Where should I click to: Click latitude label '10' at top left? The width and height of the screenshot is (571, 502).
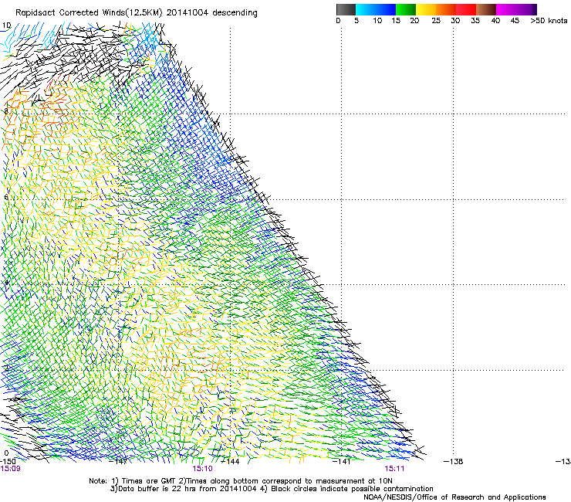pos(6,25)
